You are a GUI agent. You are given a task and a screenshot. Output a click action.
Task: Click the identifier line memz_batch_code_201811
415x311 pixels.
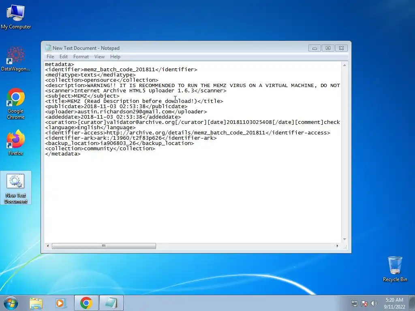(x=121, y=70)
